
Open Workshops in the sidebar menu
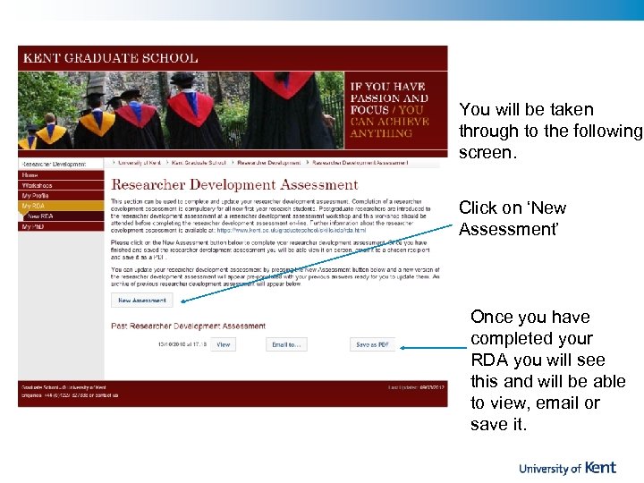(61, 185)
